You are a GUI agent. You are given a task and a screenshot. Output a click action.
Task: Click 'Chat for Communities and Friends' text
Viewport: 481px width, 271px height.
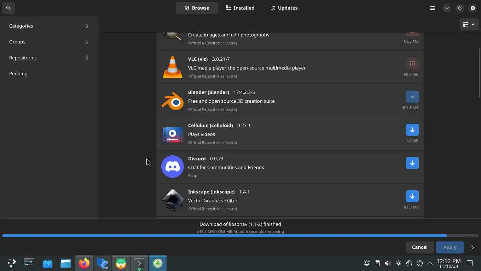tap(226, 167)
